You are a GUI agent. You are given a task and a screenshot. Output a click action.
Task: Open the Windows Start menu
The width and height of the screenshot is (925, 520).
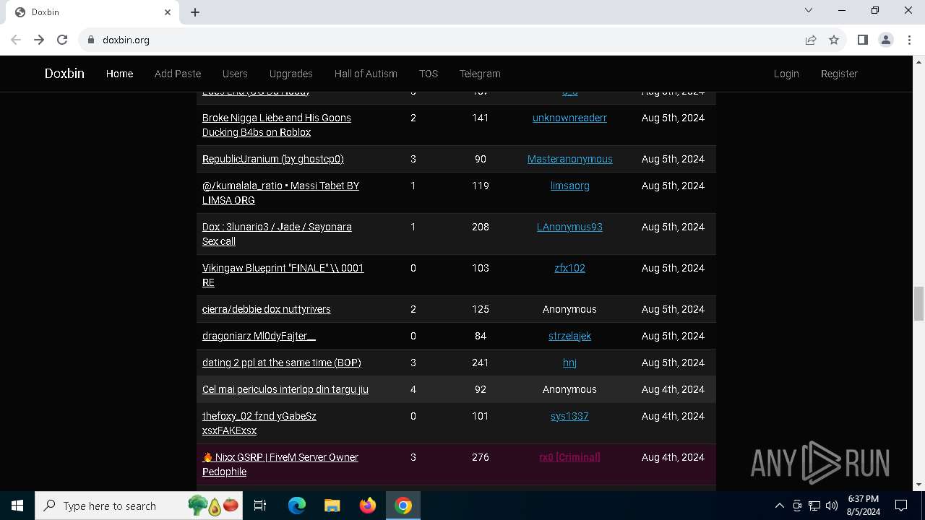(x=17, y=506)
